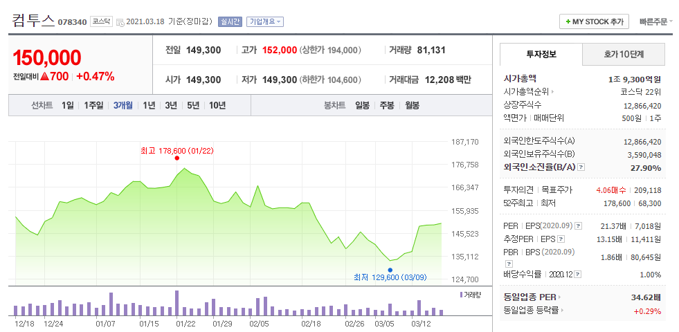
Task: Open help icon next to 추정PER EPS
Action: tap(561, 239)
